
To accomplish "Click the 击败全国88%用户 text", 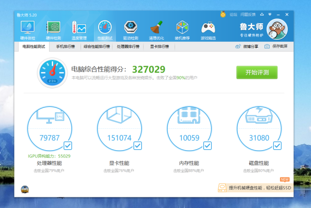I will coord(189,171).
